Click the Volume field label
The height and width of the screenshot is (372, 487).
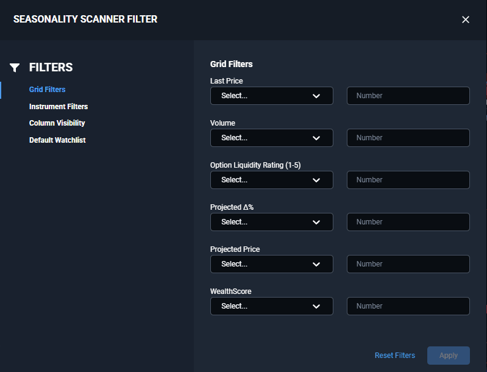click(x=222, y=123)
